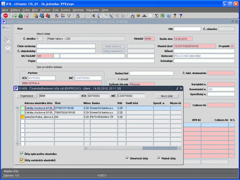Click the question mark help icon

(181, 16)
